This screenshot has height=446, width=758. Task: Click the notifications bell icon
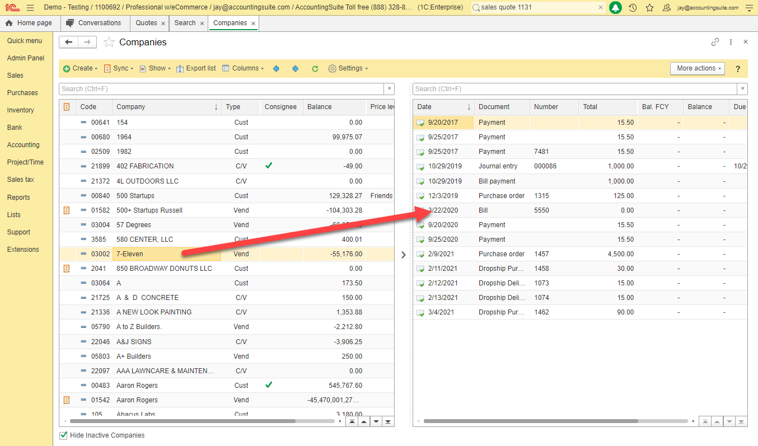tap(615, 8)
